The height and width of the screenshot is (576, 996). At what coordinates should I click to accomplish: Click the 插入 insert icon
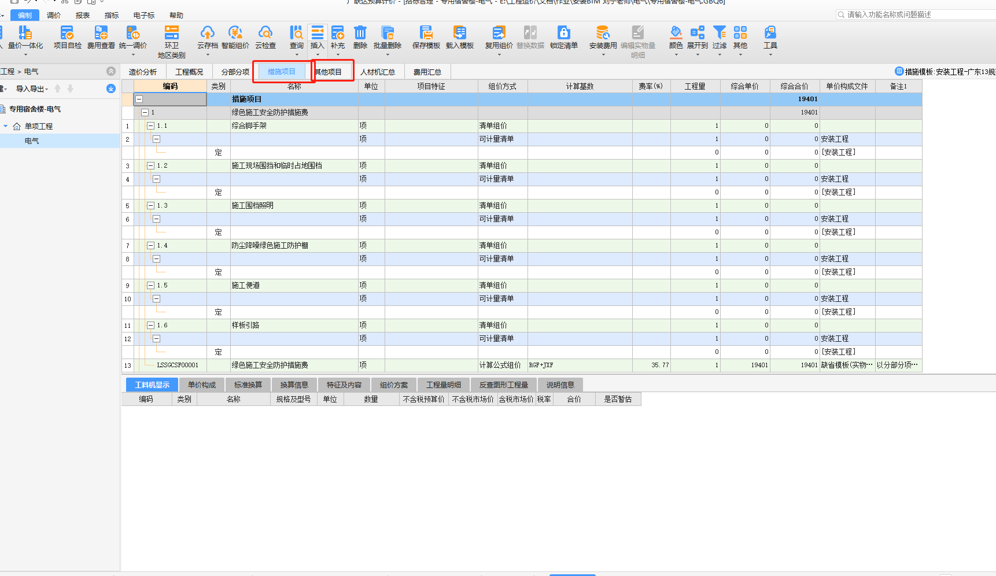click(318, 38)
